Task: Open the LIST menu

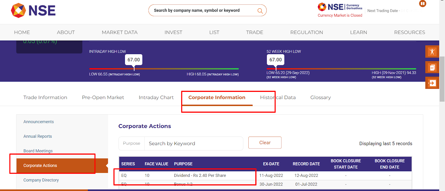Action: point(214,32)
